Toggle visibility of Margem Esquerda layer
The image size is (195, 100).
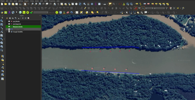pyautogui.click(x=9, y=29)
